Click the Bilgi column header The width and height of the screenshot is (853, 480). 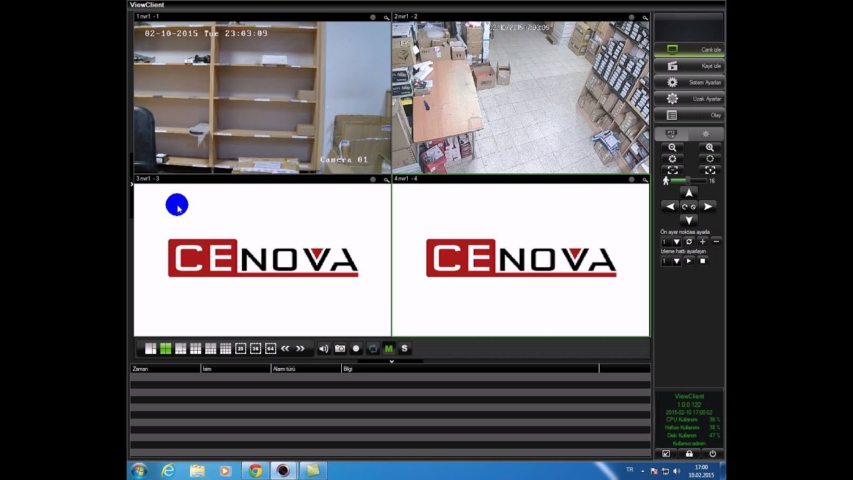coord(470,369)
